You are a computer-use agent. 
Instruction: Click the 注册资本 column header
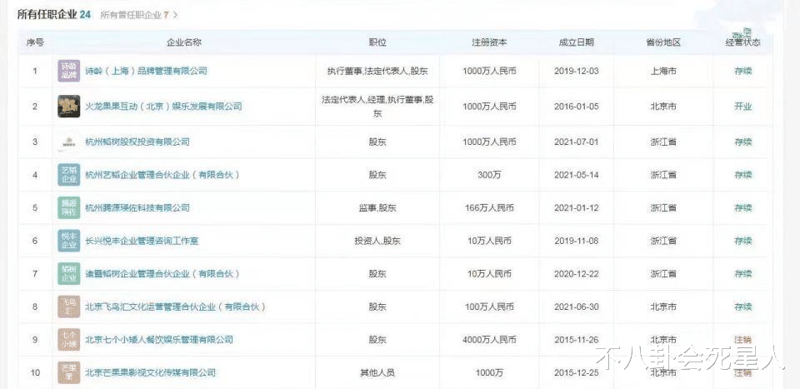coord(489,42)
